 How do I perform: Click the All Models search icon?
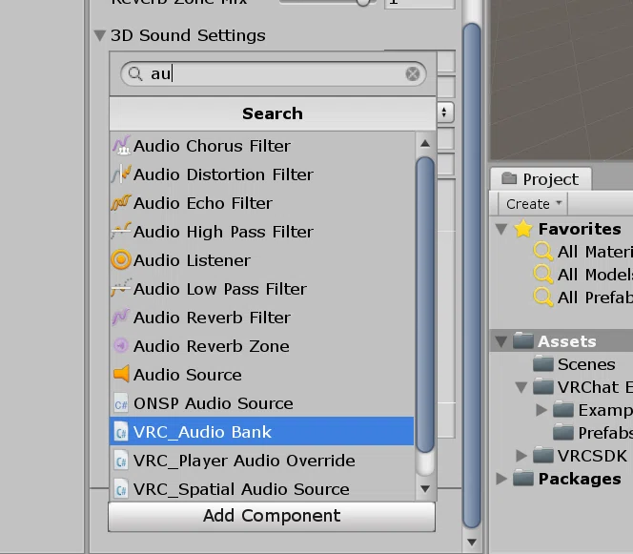click(543, 275)
